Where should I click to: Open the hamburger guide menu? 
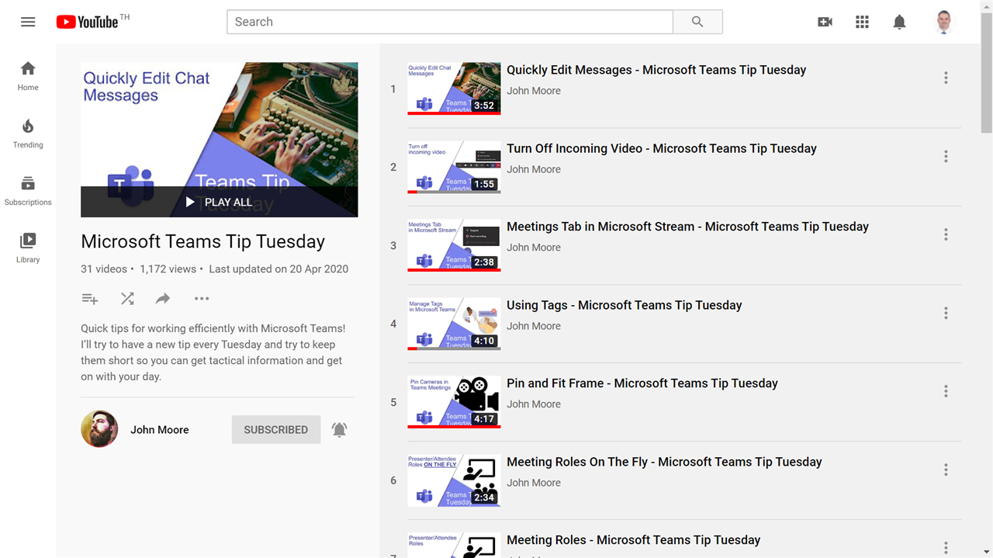(28, 22)
